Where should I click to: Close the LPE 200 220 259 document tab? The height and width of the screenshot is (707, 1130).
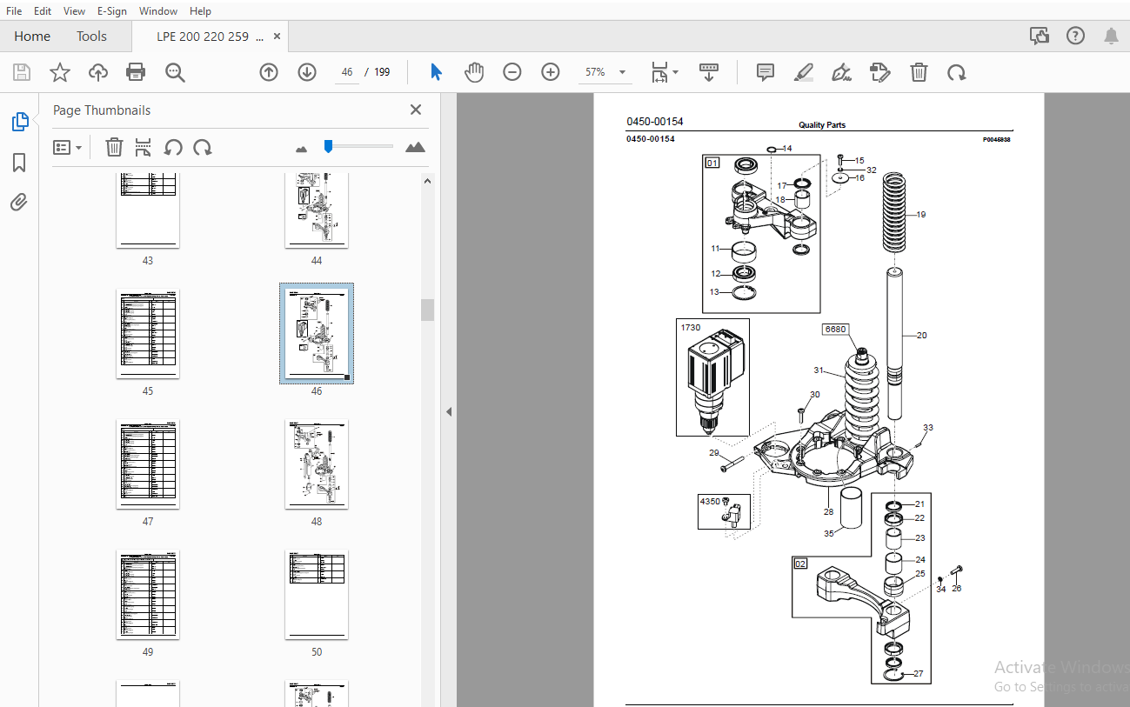[x=277, y=37]
